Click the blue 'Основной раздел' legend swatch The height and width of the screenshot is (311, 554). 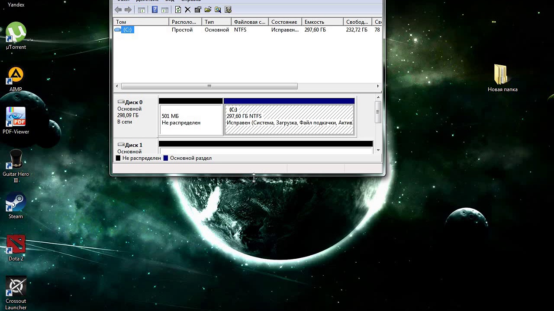pyautogui.click(x=165, y=158)
